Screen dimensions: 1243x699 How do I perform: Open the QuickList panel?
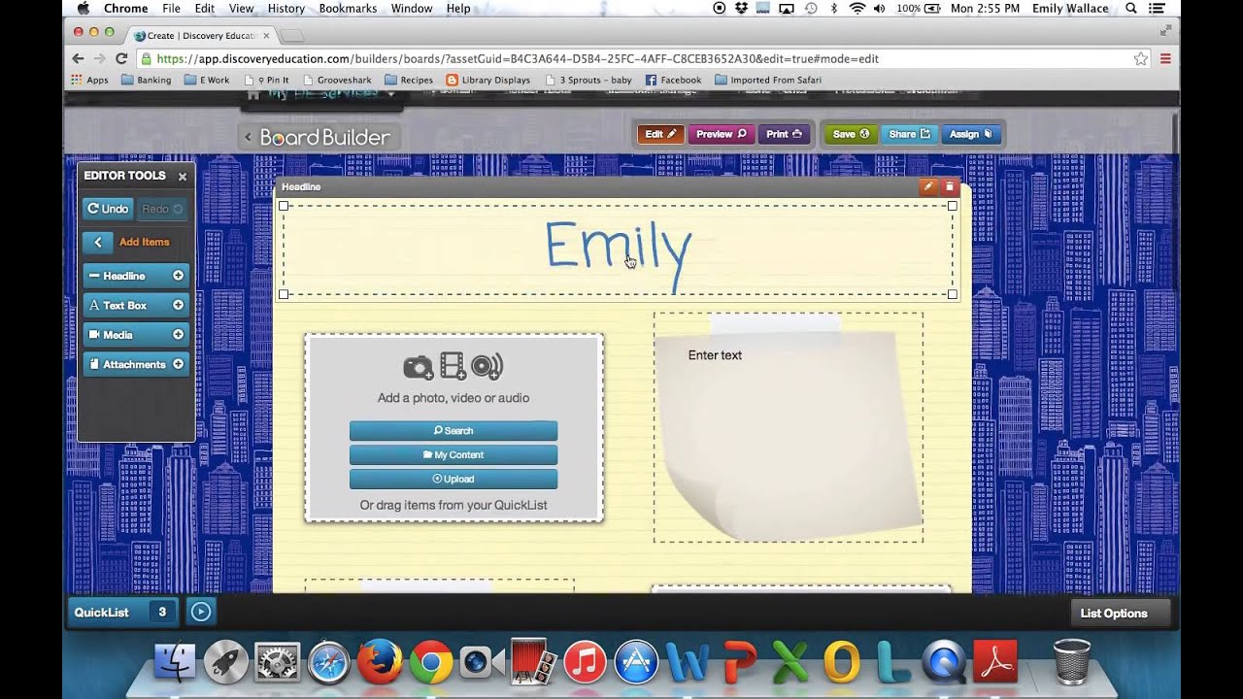coord(122,613)
